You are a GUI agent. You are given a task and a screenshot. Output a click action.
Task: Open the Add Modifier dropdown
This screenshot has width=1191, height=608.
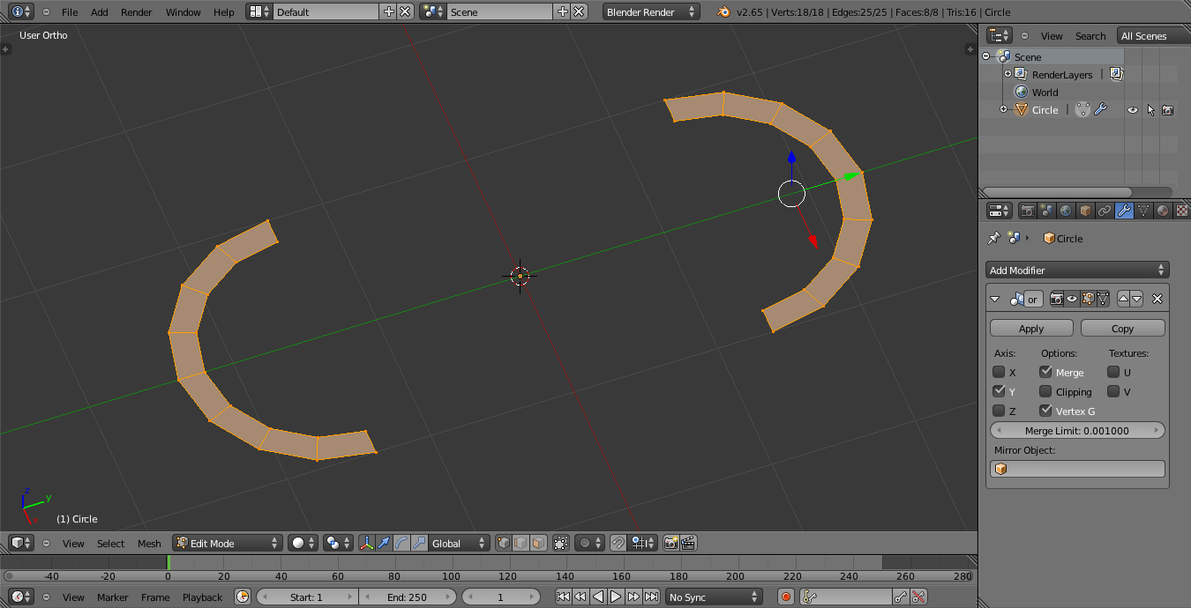point(1077,270)
